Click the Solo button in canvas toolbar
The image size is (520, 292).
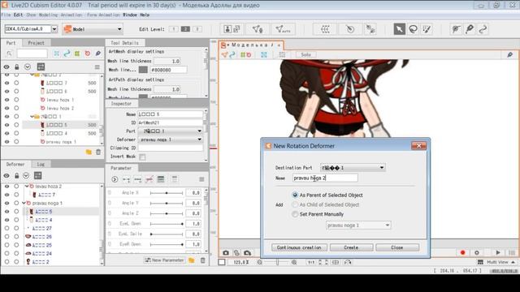click(305, 54)
